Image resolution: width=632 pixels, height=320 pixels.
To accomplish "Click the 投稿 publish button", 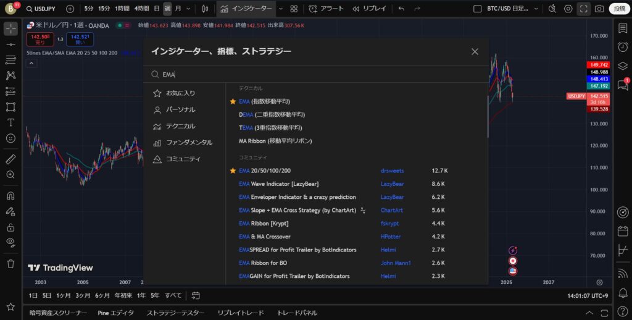I will (x=620, y=9).
